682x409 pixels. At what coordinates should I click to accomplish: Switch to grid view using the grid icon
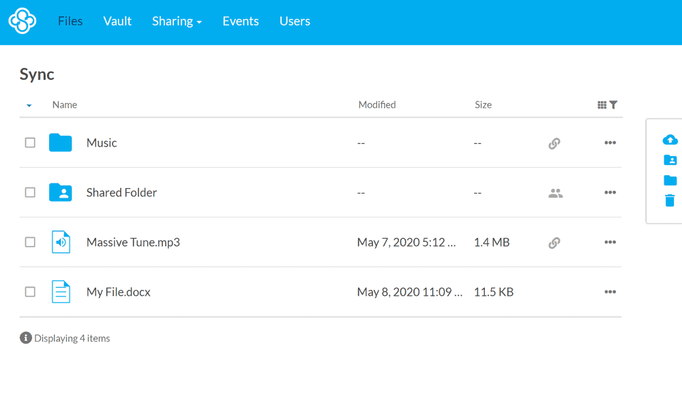pyautogui.click(x=602, y=105)
